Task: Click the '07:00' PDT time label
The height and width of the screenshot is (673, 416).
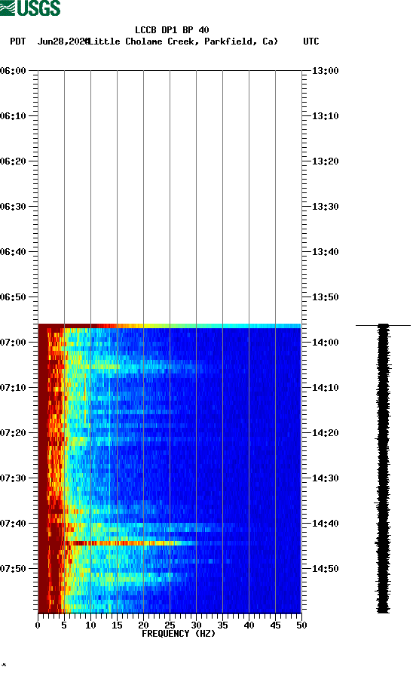Action: (x=14, y=343)
